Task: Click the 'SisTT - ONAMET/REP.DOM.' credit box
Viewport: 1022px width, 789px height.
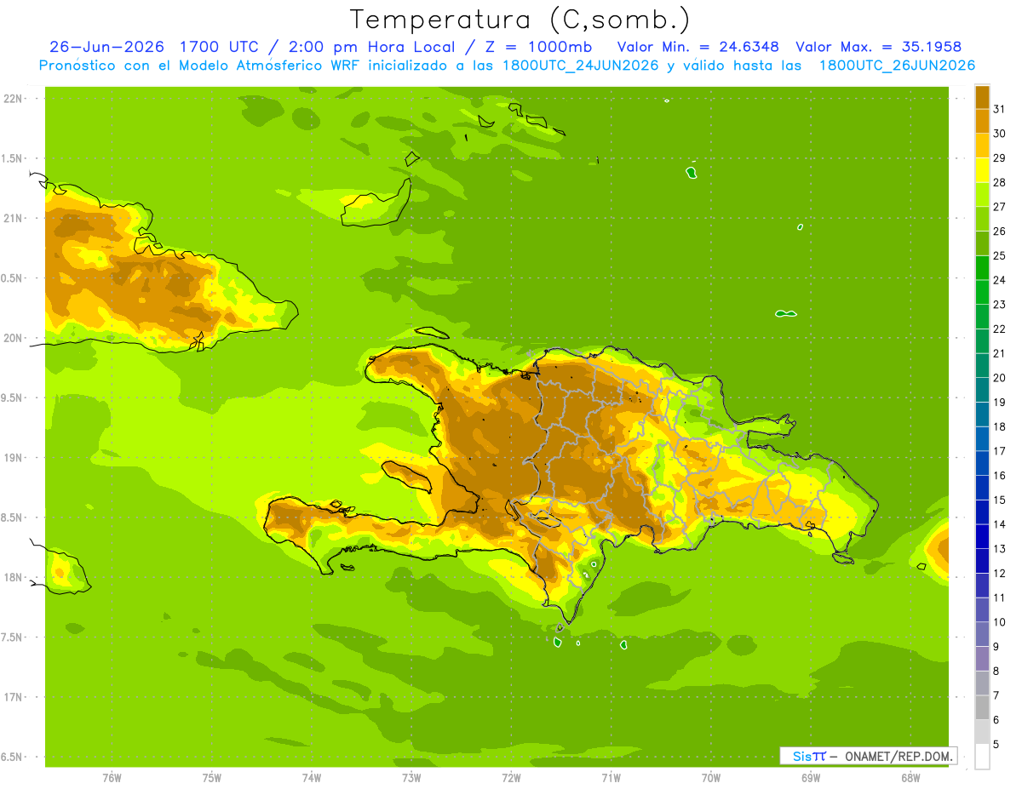Action: [868, 756]
